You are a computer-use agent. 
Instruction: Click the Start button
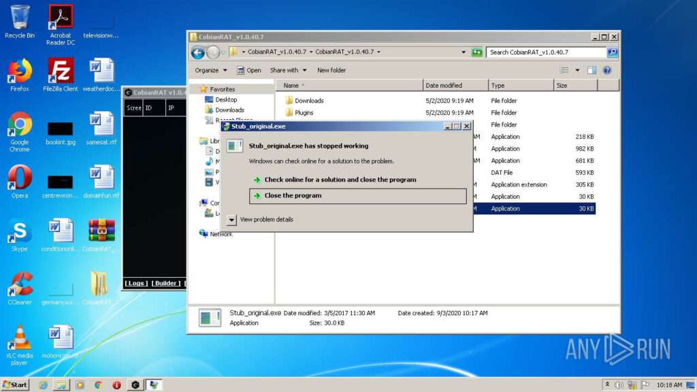[15, 385]
